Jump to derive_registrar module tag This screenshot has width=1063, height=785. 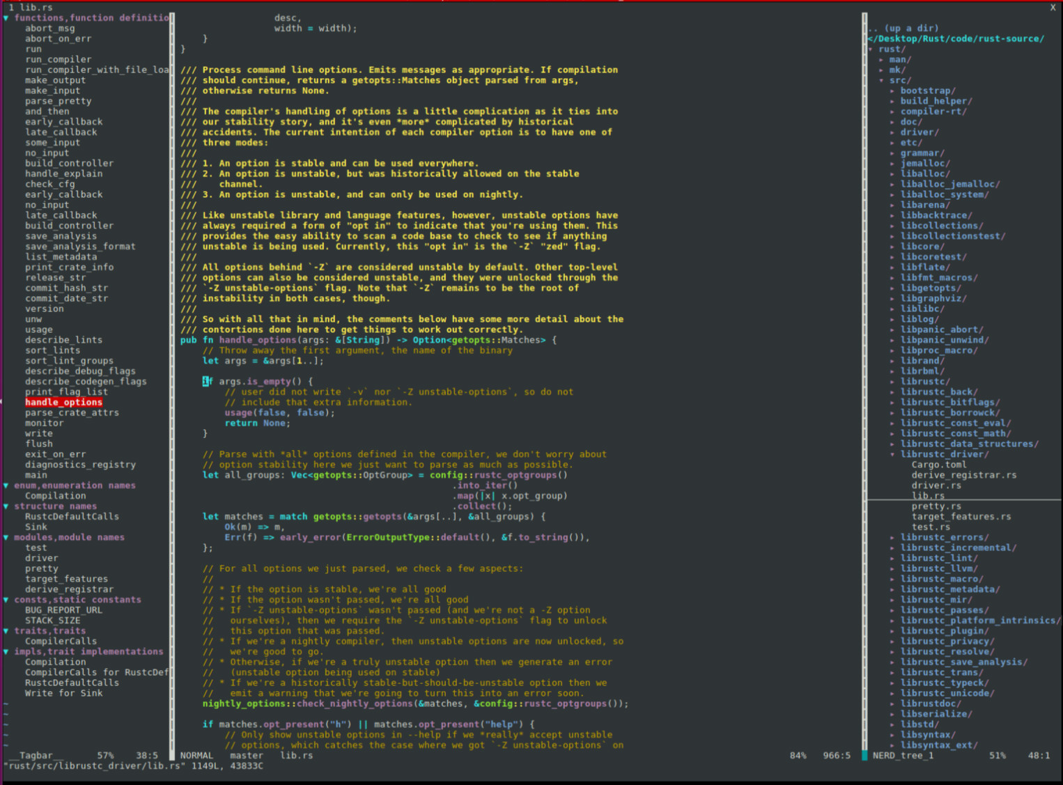click(x=70, y=589)
